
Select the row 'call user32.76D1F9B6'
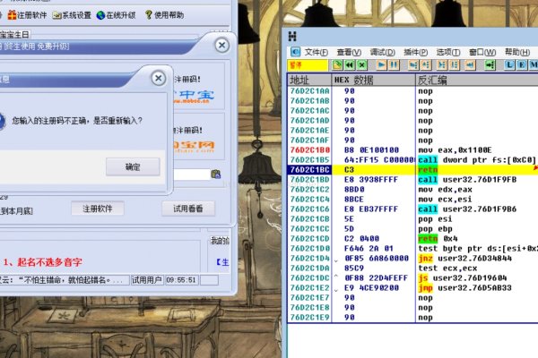(412, 209)
